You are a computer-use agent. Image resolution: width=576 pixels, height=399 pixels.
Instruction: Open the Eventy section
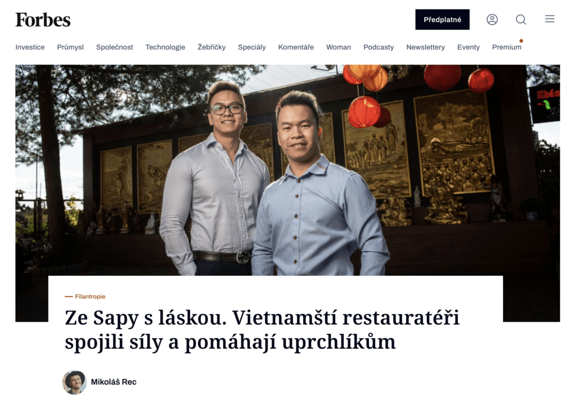[x=469, y=47]
